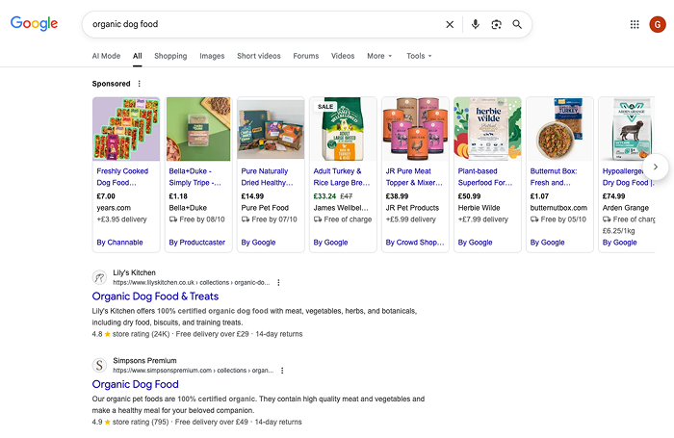The width and height of the screenshot is (674, 438).
Task: Expand the More search filters dropdown
Action: [379, 56]
